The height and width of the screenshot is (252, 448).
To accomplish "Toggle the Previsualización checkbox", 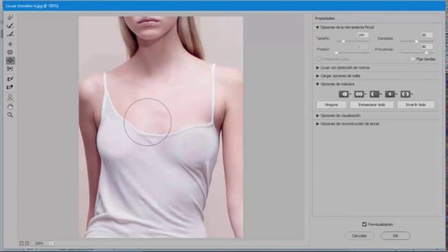I will pos(365,225).
